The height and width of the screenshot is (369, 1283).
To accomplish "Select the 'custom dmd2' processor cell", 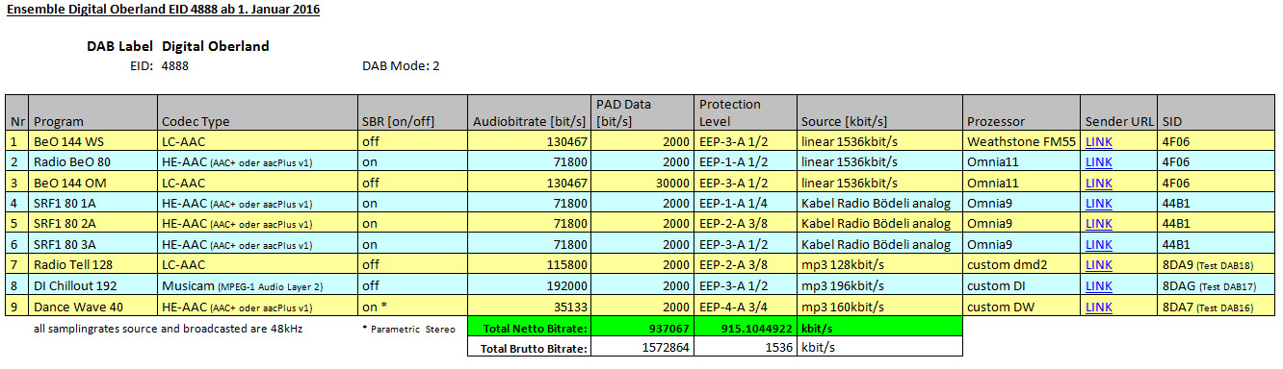I will tap(1022, 264).
